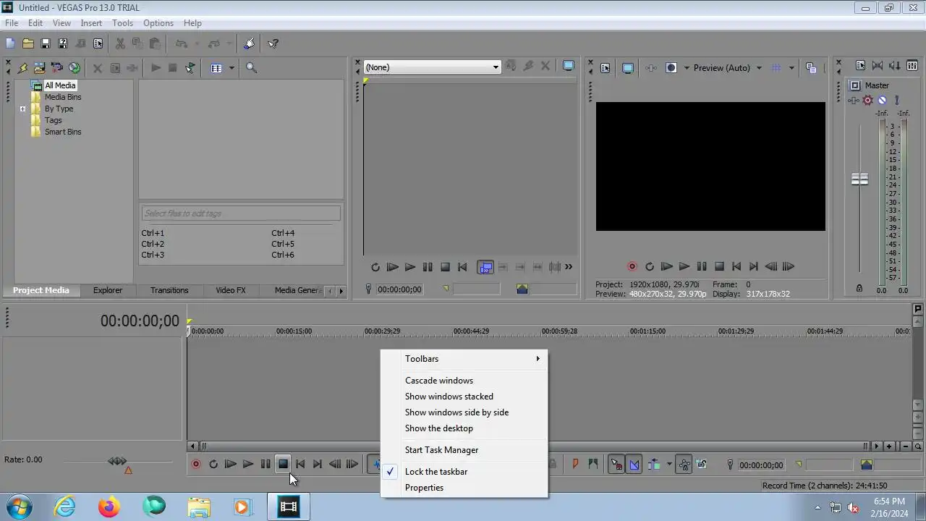Click Master bus FX settings gear icon

click(867, 101)
